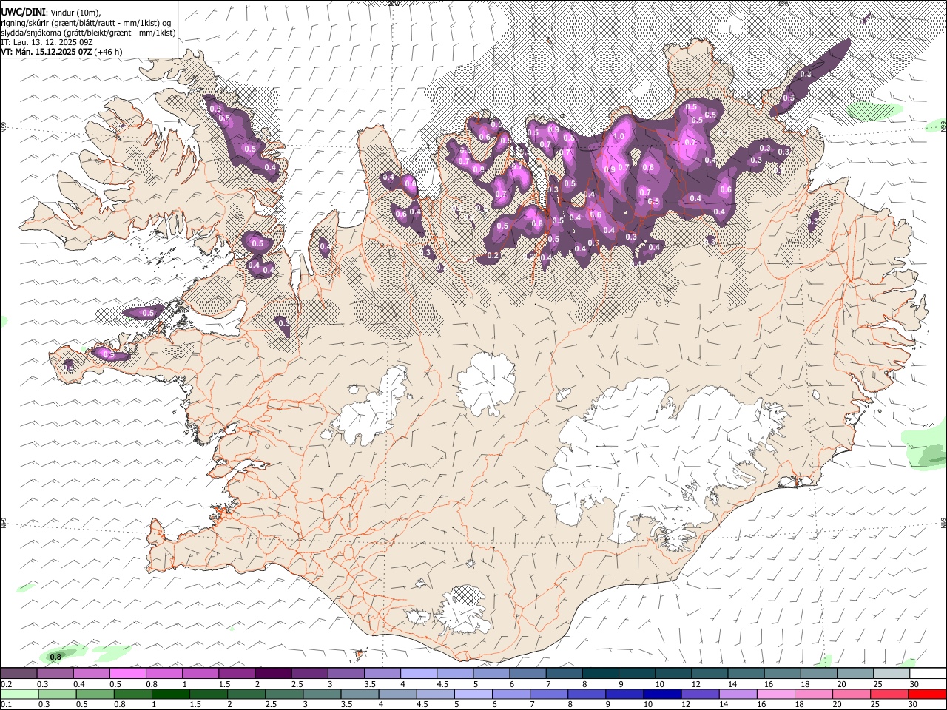Click the '0.2' tick label of the snow legend

tap(7, 684)
